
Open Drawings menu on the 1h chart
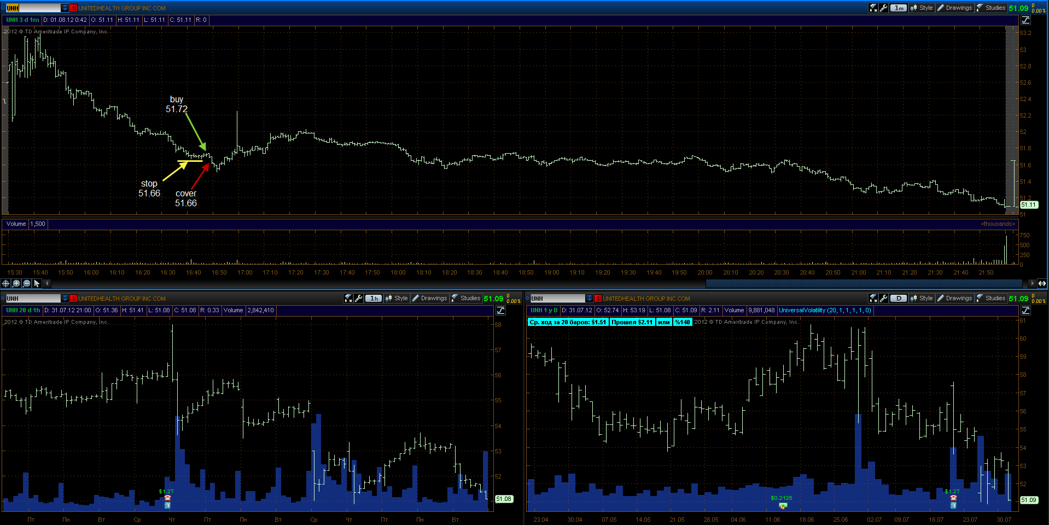pyautogui.click(x=429, y=298)
